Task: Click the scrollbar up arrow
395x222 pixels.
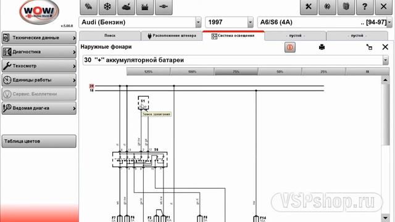Action: pos(385,80)
